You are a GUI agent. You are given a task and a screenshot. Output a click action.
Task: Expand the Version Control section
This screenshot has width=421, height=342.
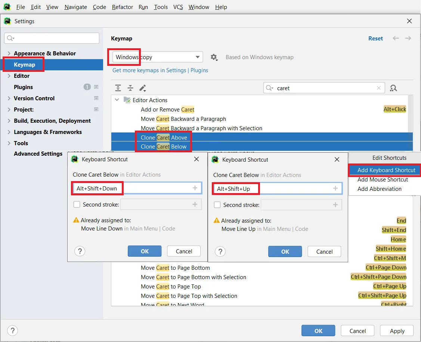tap(9, 98)
